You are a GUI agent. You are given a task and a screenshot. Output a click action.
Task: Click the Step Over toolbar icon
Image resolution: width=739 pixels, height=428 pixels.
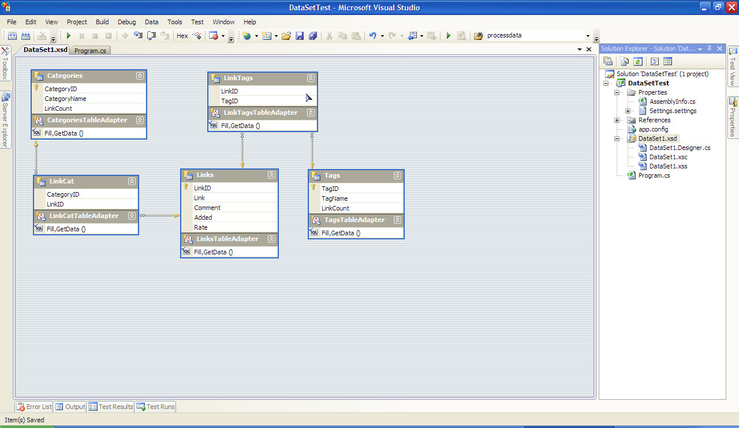(x=152, y=36)
